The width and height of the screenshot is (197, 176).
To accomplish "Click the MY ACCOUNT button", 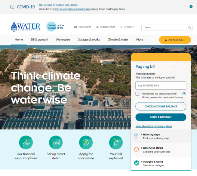I will (x=175, y=40).
